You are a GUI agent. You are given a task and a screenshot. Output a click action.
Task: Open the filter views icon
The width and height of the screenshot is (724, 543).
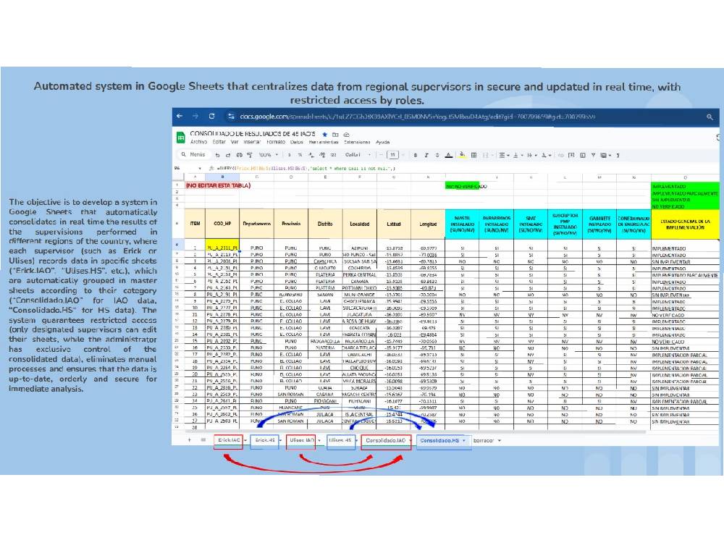(x=605, y=155)
